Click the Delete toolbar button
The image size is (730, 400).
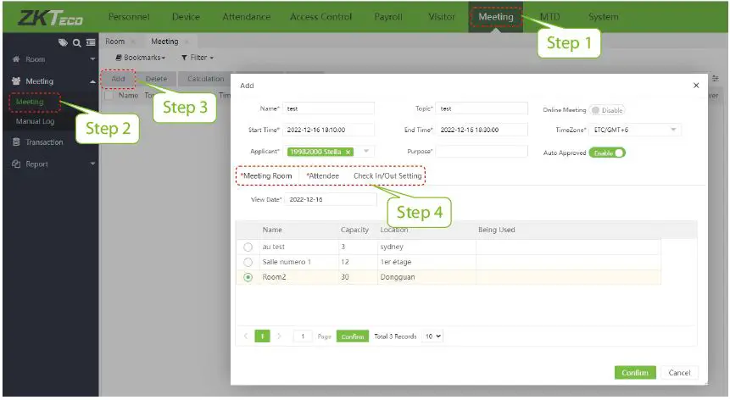click(156, 79)
